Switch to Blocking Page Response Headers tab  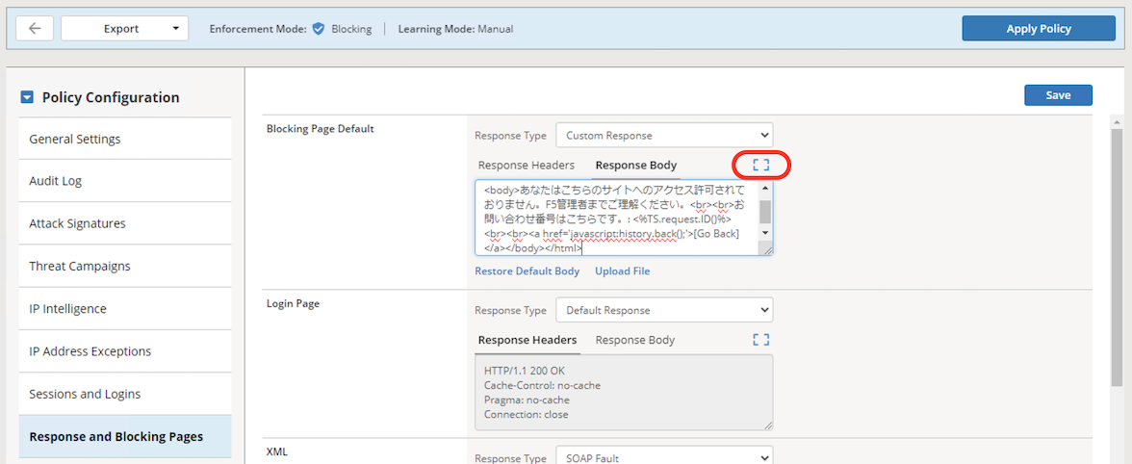coord(527,165)
